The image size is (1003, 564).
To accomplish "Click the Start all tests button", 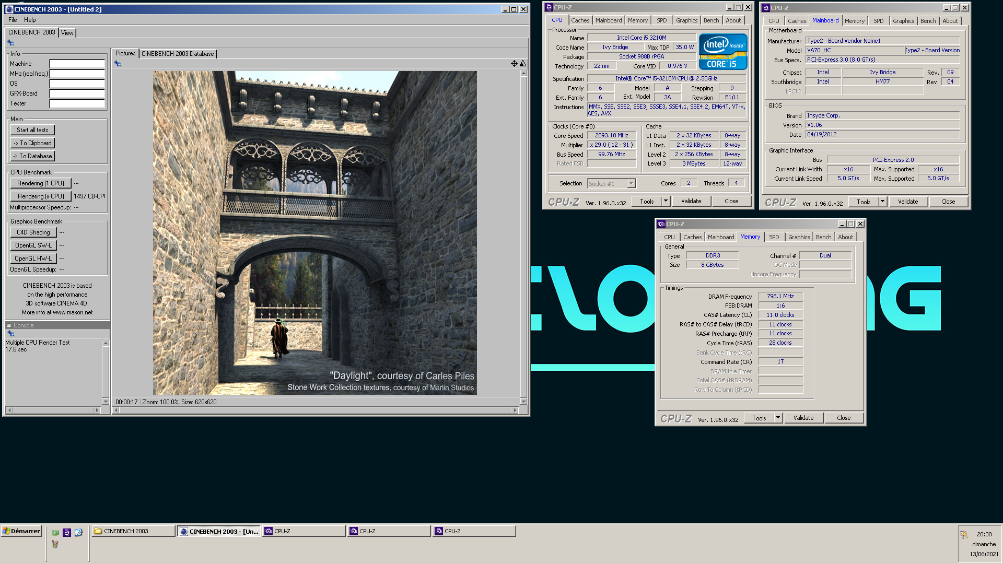I will click(x=32, y=130).
